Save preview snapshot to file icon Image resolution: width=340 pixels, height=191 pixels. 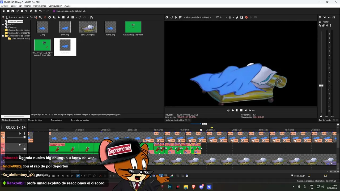pyautogui.click(x=241, y=17)
